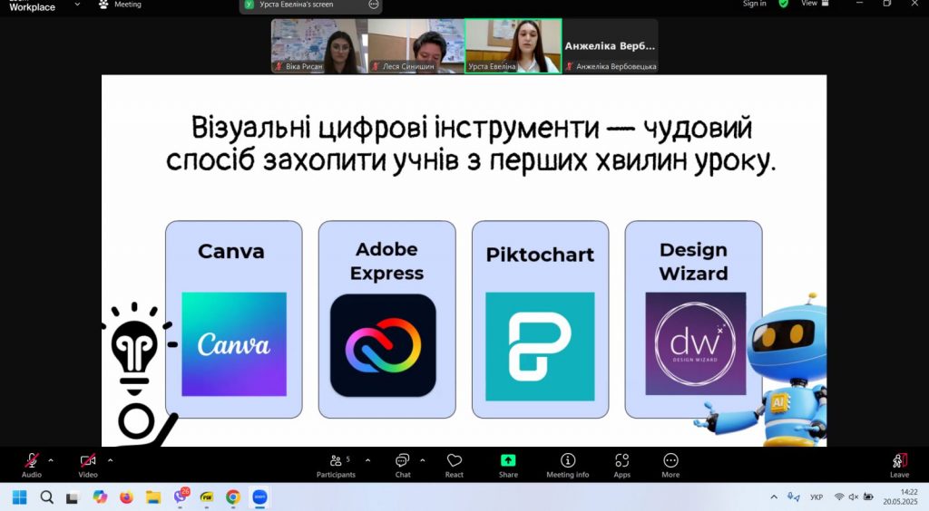Image resolution: width=929 pixels, height=511 pixels.
Task: Open the More options menu
Action: pyautogui.click(x=670, y=462)
